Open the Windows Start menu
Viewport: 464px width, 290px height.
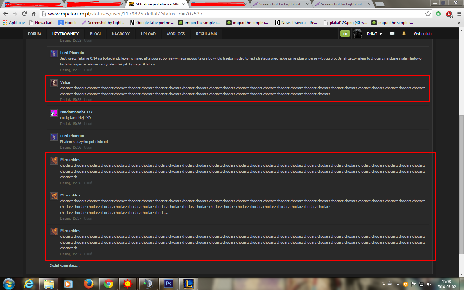tap(9, 284)
